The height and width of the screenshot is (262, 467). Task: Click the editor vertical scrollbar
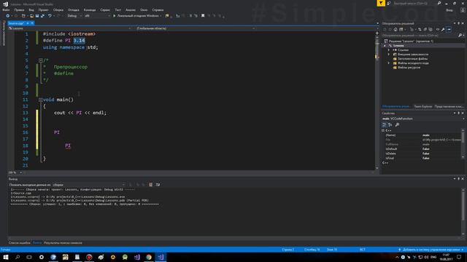tap(377, 101)
